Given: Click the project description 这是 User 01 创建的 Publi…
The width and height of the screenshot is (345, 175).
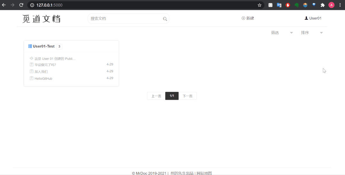Looking at the screenshot, I should coord(55,59).
